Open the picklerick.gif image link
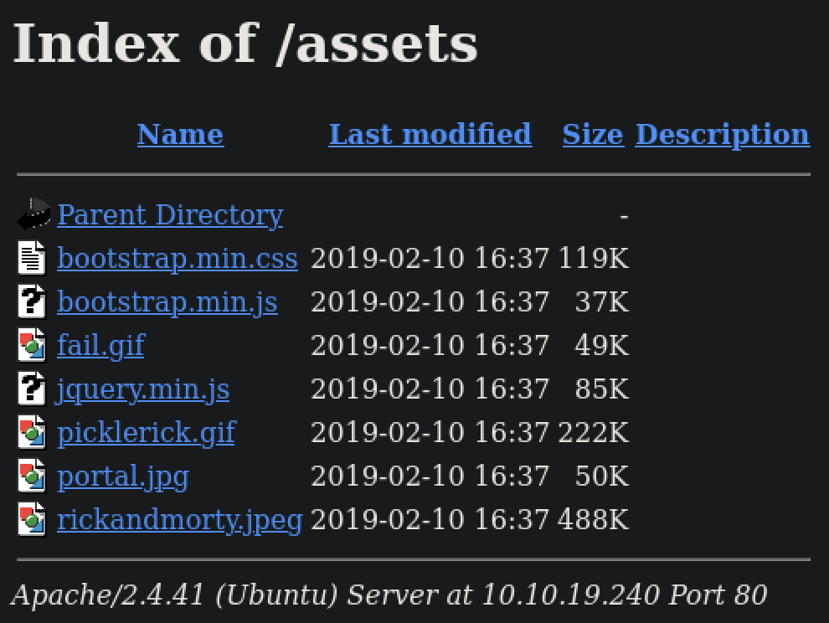This screenshot has height=623, width=829. click(x=146, y=433)
